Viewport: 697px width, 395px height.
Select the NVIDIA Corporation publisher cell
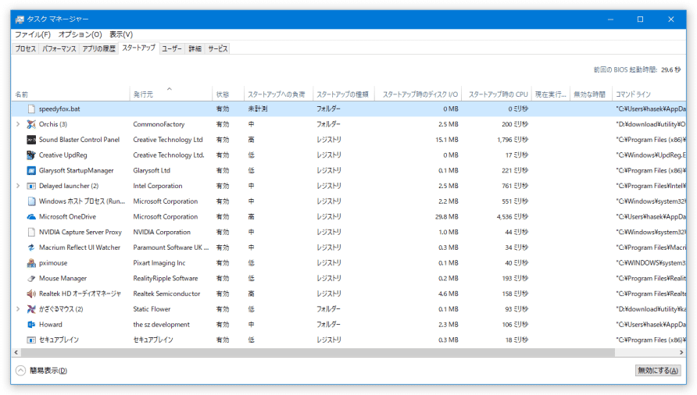point(162,232)
